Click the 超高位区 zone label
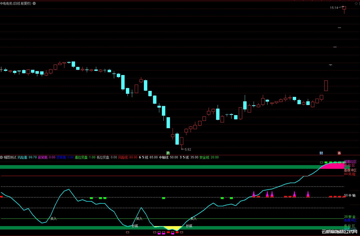Viewport: 360px width, 236px height. [350, 162]
